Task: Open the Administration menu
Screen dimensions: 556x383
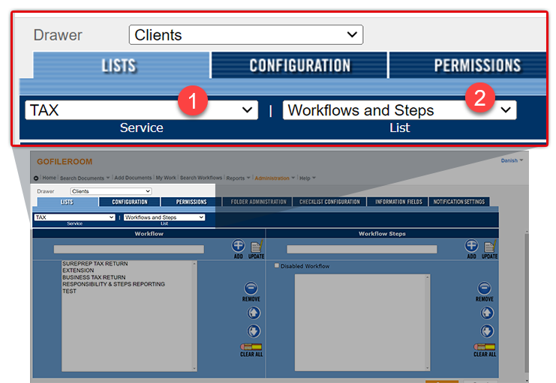Action: pyautogui.click(x=275, y=178)
